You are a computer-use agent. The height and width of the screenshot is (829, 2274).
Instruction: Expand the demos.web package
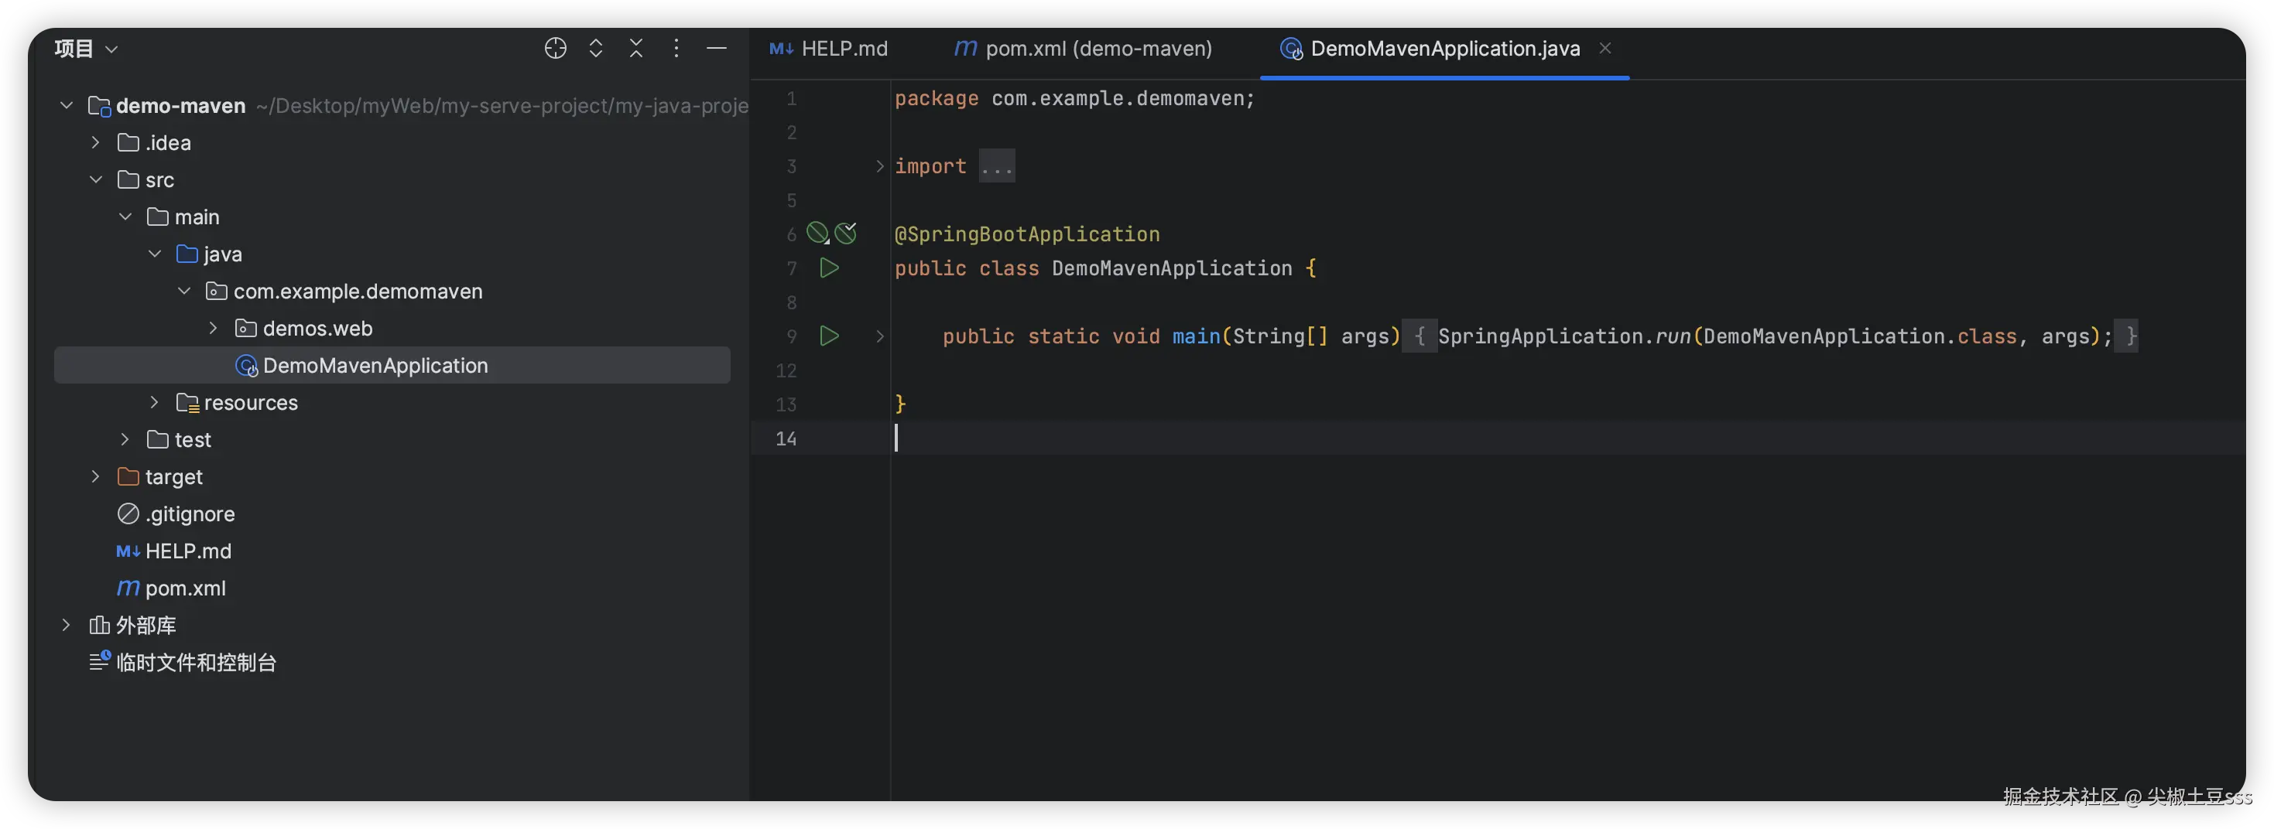click(214, 328)
